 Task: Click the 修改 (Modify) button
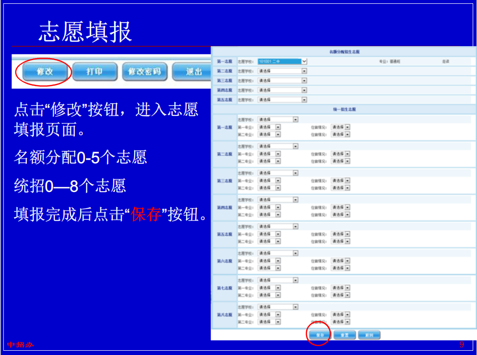[44, 72]
